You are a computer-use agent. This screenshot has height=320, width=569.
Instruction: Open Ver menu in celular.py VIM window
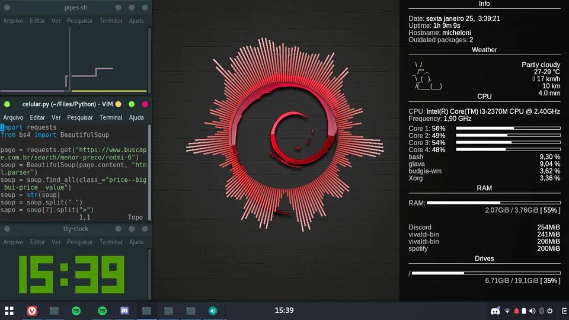56,117
